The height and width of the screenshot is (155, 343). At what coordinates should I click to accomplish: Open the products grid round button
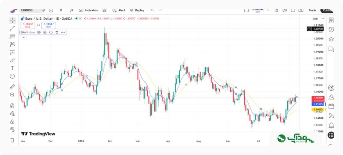[x=331, y=135]
